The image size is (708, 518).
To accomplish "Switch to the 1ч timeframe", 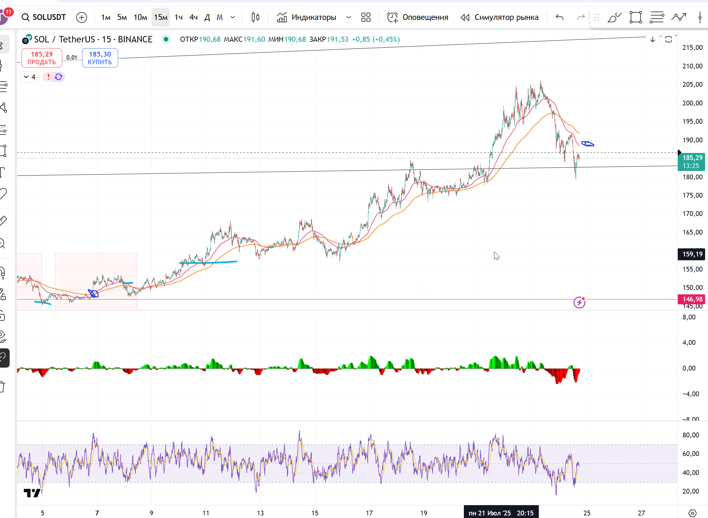I will 179,17.
